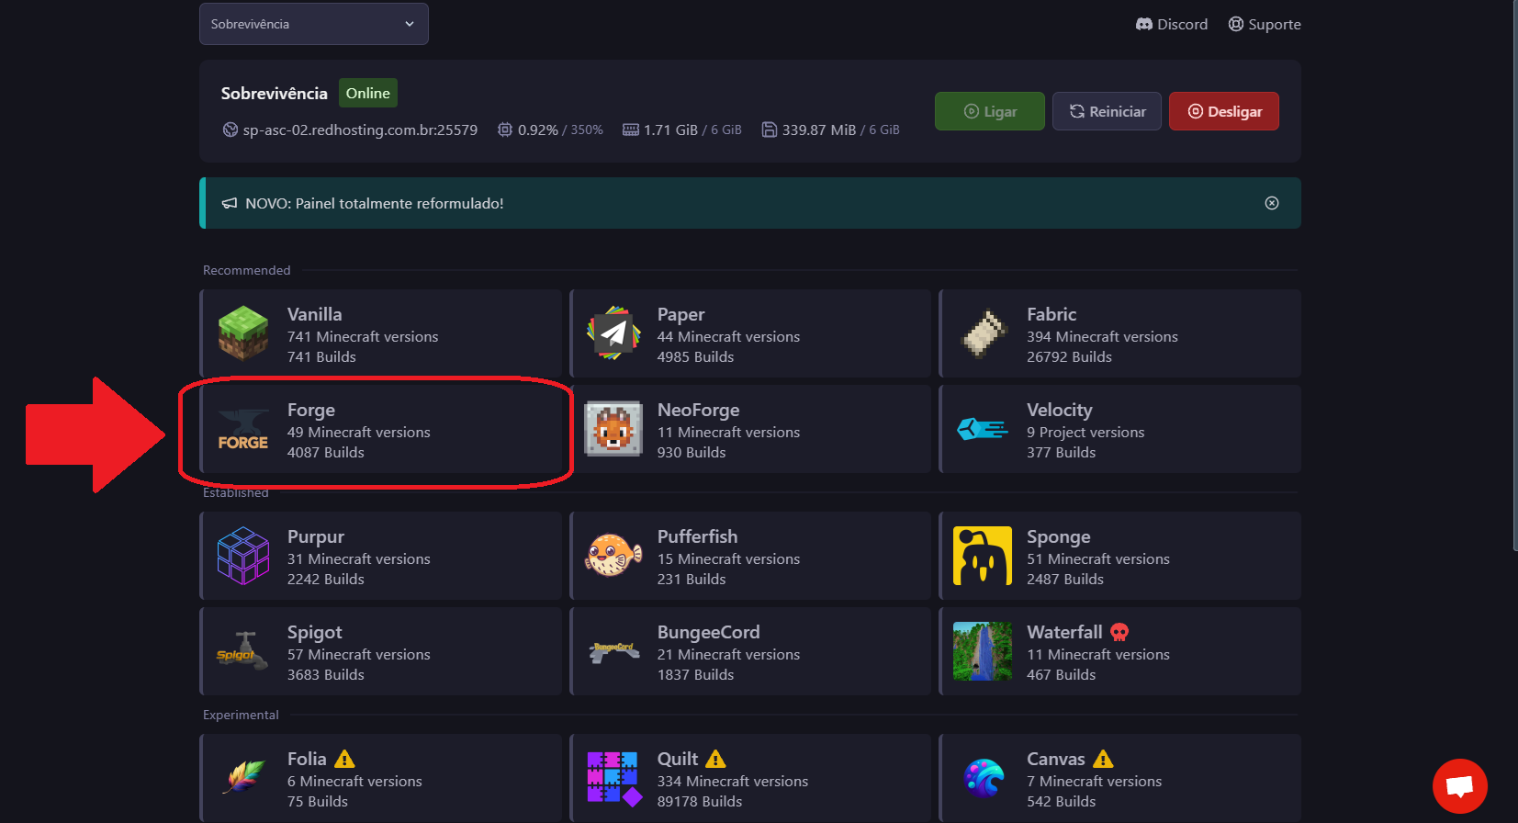Click the Suporte lifebuoy icon
The height and width of the screenshot is (823, 1518).
click(x=1236, y=24)
